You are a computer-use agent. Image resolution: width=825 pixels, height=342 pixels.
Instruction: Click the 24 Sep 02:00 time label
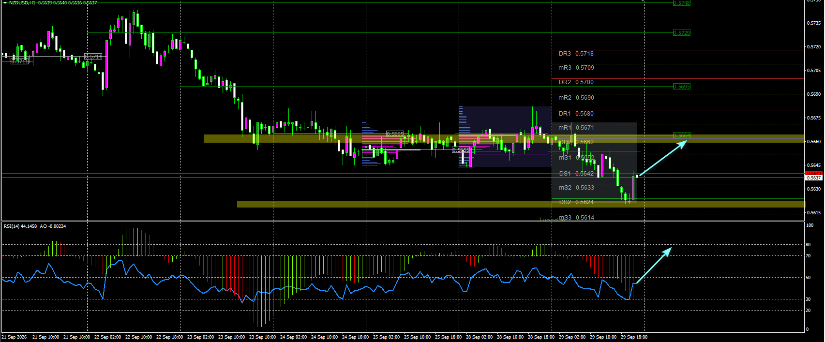[294, 337]
